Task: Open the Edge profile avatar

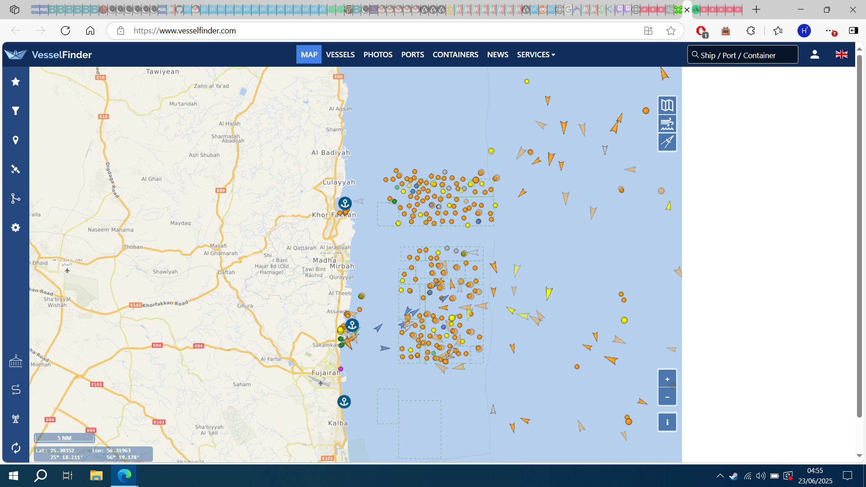Action: (x=804, y=31)
